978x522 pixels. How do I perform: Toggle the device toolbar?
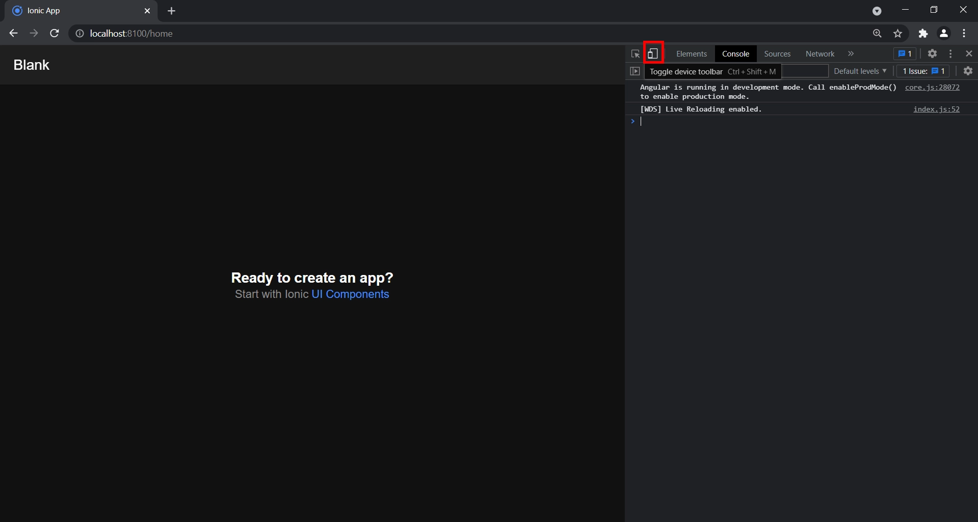(x=653, y=53)
